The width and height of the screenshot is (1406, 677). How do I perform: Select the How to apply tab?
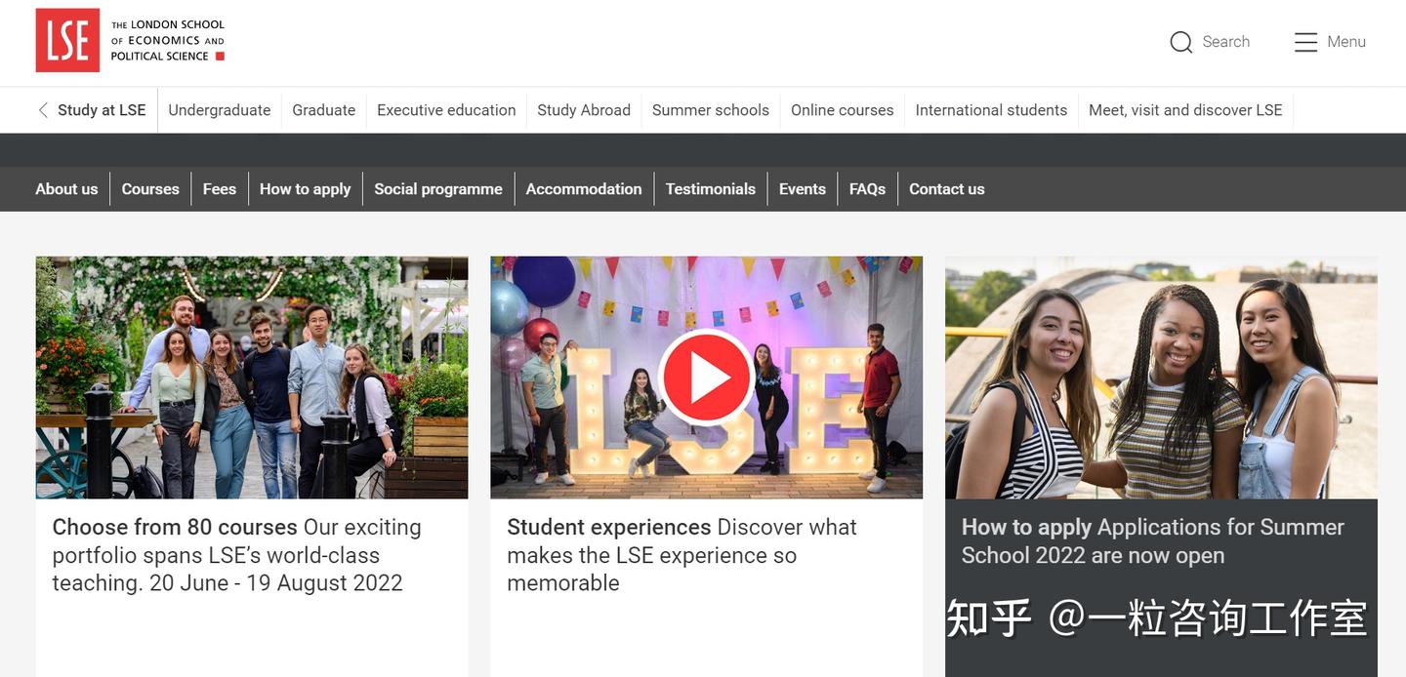pos(305,189)
